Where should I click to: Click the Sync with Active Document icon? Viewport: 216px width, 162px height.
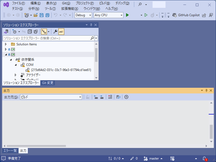pos(23,32)
